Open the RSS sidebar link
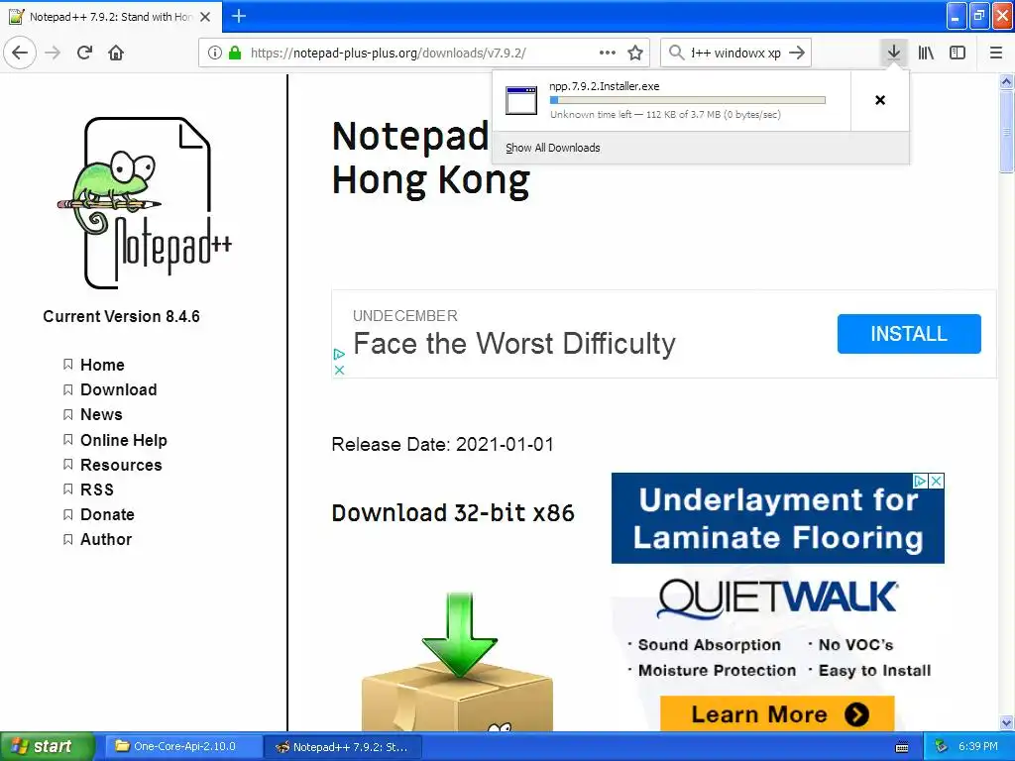This screenshot has width=1015, height=761. click(x=97, y=489)
